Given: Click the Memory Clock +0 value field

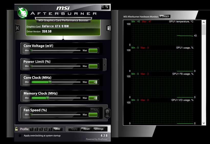Looking at the screenshot, I should 93,98.
